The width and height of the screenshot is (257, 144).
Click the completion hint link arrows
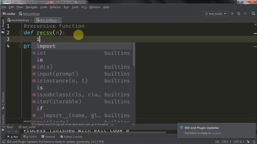(x=112, y=124)
